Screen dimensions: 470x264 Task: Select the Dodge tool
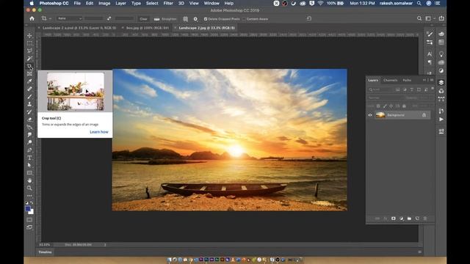click(29, 142)
